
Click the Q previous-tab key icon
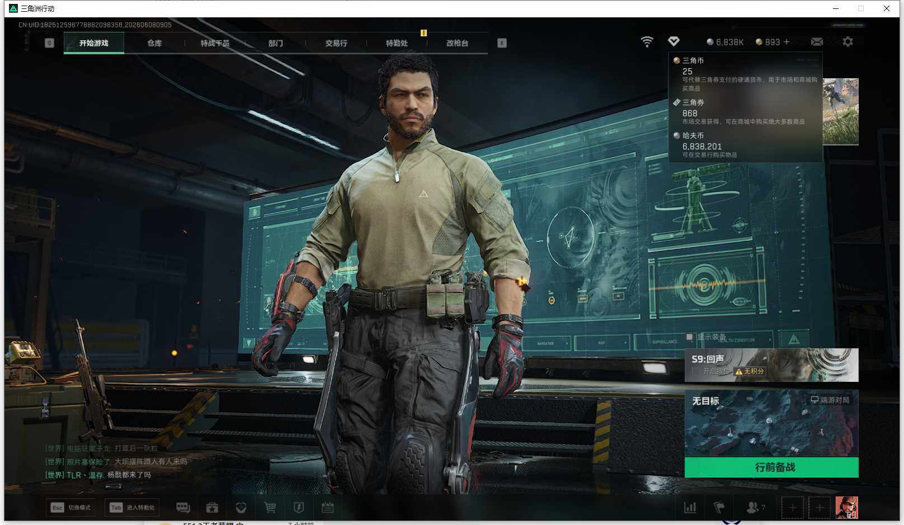pyautogui.click(x=49, y=43)
